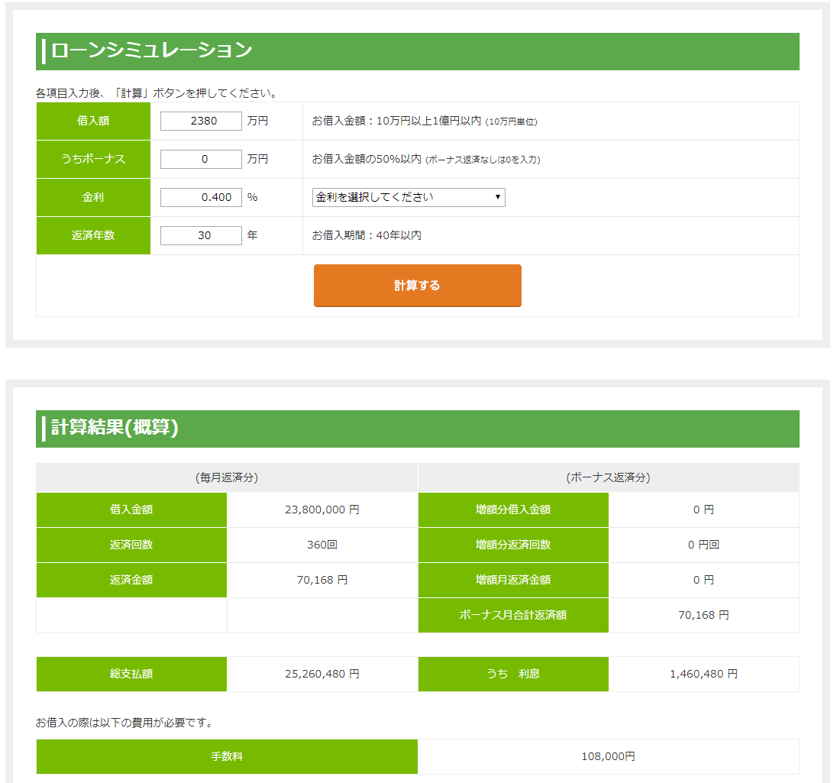Click the 返済金額 label in monthly results
This screenshot has height=783, width=837.
pyautogui.click(x=131, y=580)
